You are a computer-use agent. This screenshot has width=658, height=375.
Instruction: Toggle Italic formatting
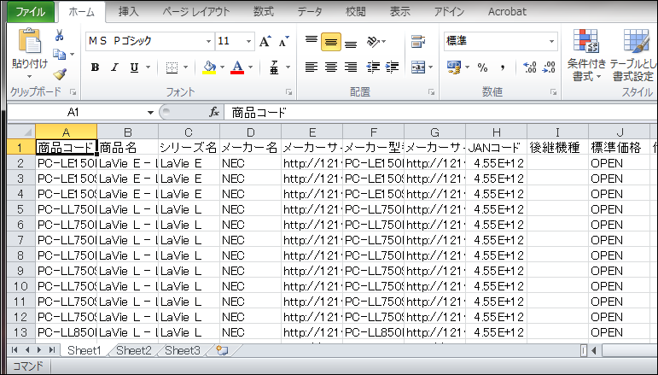click(114, 67)
